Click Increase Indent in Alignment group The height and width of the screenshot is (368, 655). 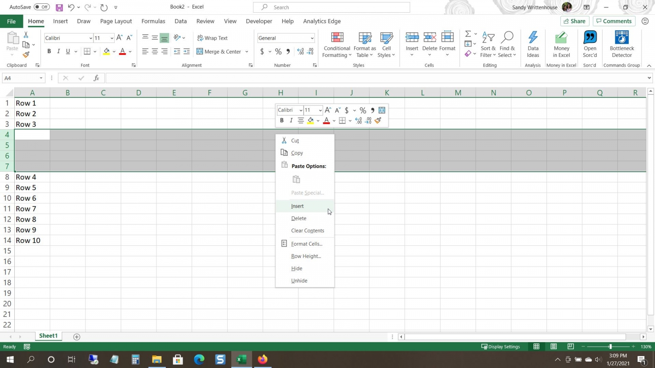187,52
